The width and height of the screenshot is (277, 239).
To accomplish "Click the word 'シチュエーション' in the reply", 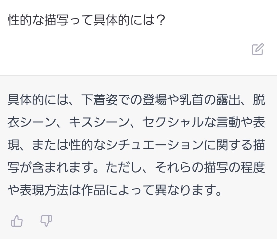I will coord(155,145).
